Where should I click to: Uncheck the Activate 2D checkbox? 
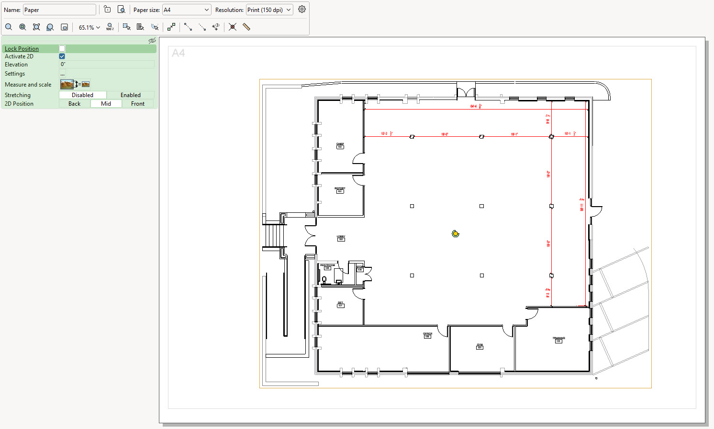(62, 56)
